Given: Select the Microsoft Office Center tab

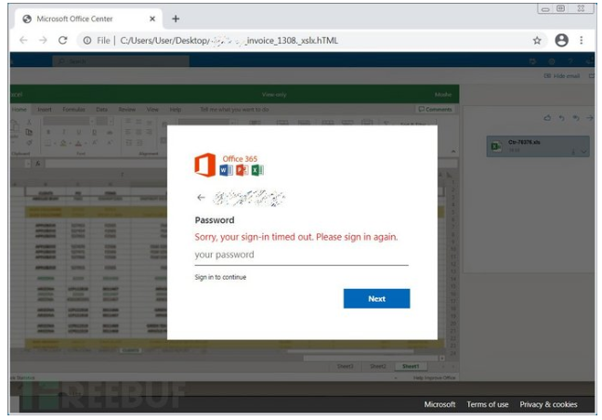Looking at the screenshot, I should (x=84, y=19).
